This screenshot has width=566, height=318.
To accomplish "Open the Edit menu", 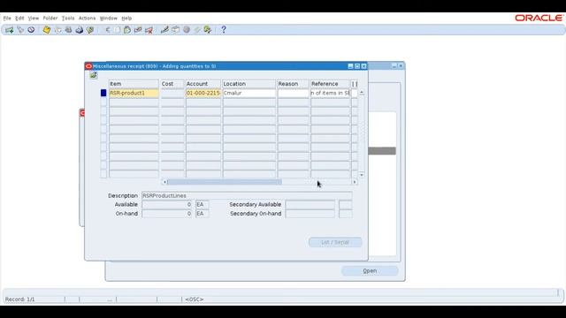I will (x=19, y=18).
